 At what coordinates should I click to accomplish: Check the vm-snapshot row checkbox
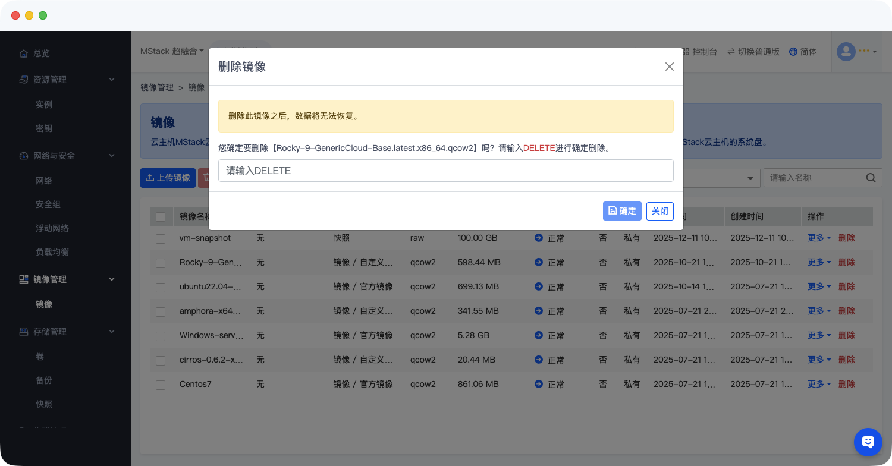coord(161,238)
